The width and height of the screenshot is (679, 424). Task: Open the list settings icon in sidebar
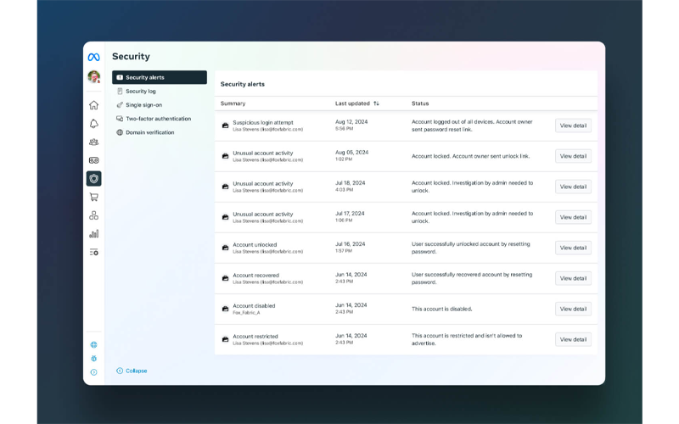point(93,252)
